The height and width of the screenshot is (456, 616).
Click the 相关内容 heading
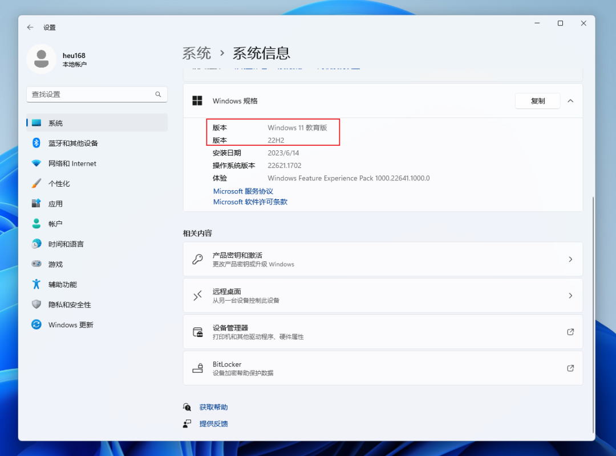(x=197, y=233)
